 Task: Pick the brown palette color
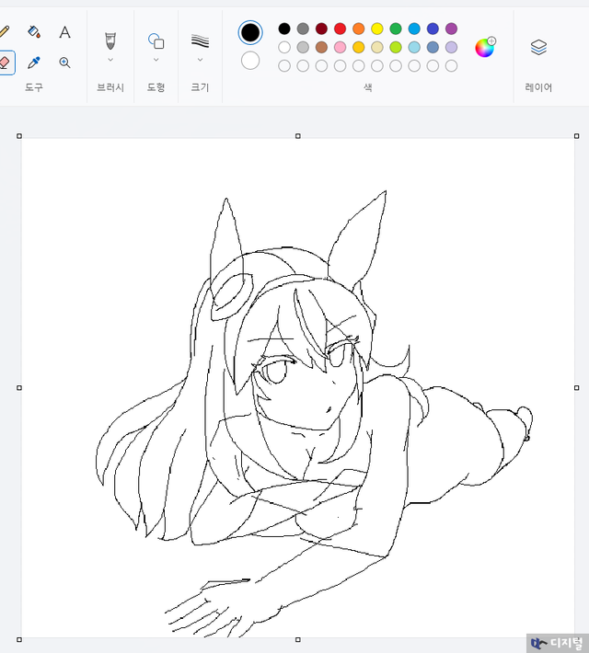[x=321, y=47]
